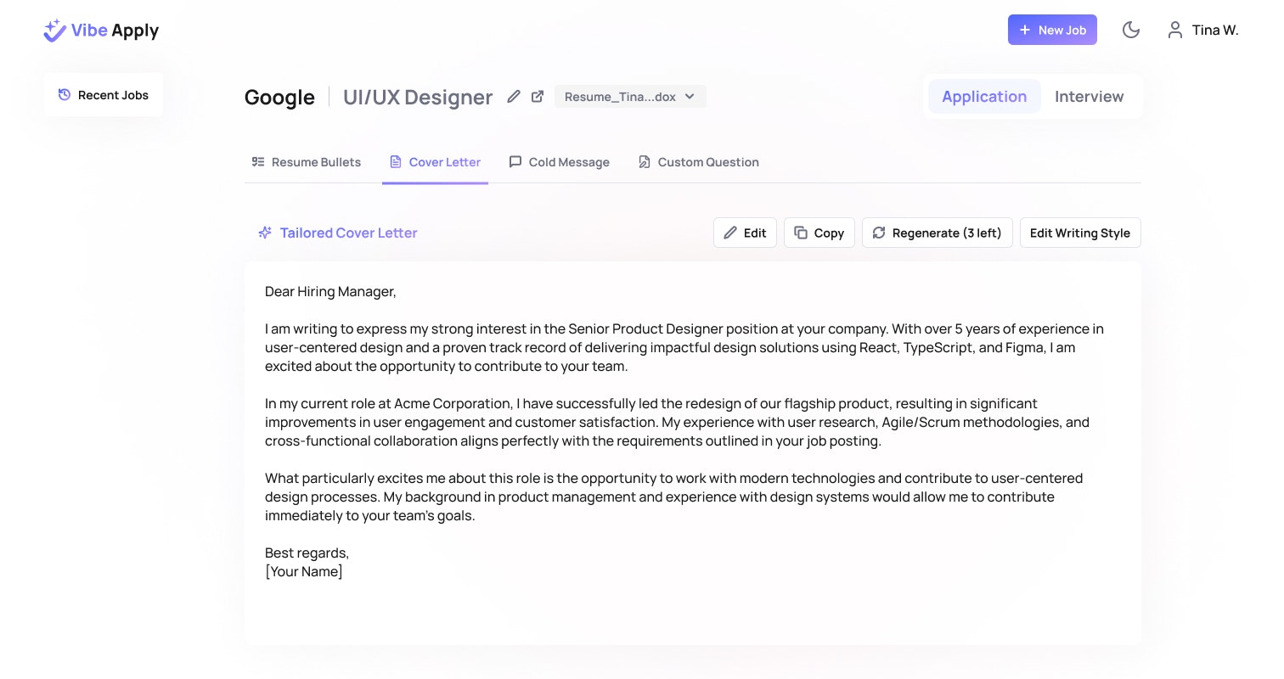Open the Tina W. user profile
Viewport: 1284px width, 679px height.
pyautogui.click(x=1203, y=31)
